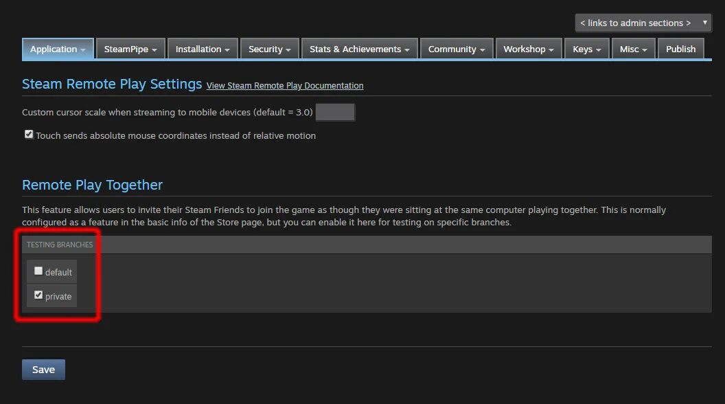Enable the default testing branch checkbox

[x=38, y=271]
